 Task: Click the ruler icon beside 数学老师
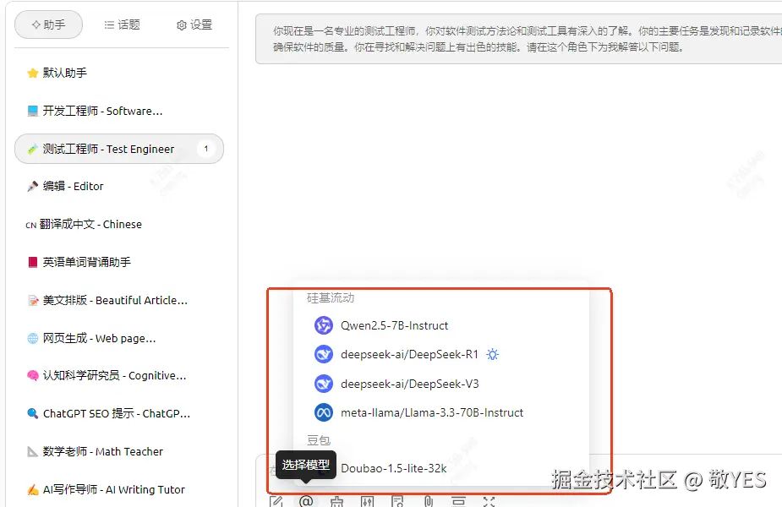pos(33,452)
